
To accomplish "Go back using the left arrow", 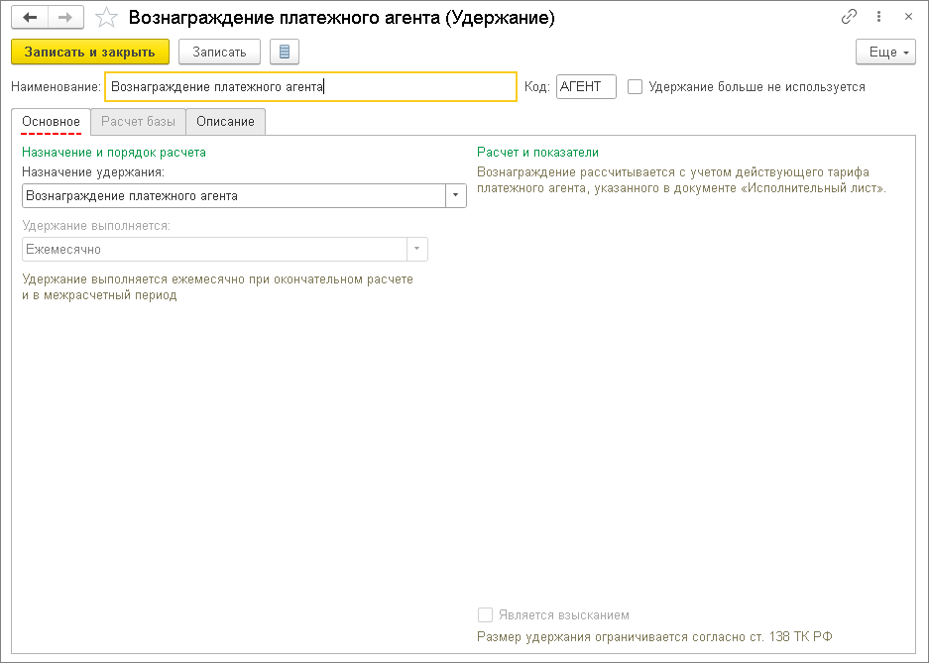I will 30,18.
